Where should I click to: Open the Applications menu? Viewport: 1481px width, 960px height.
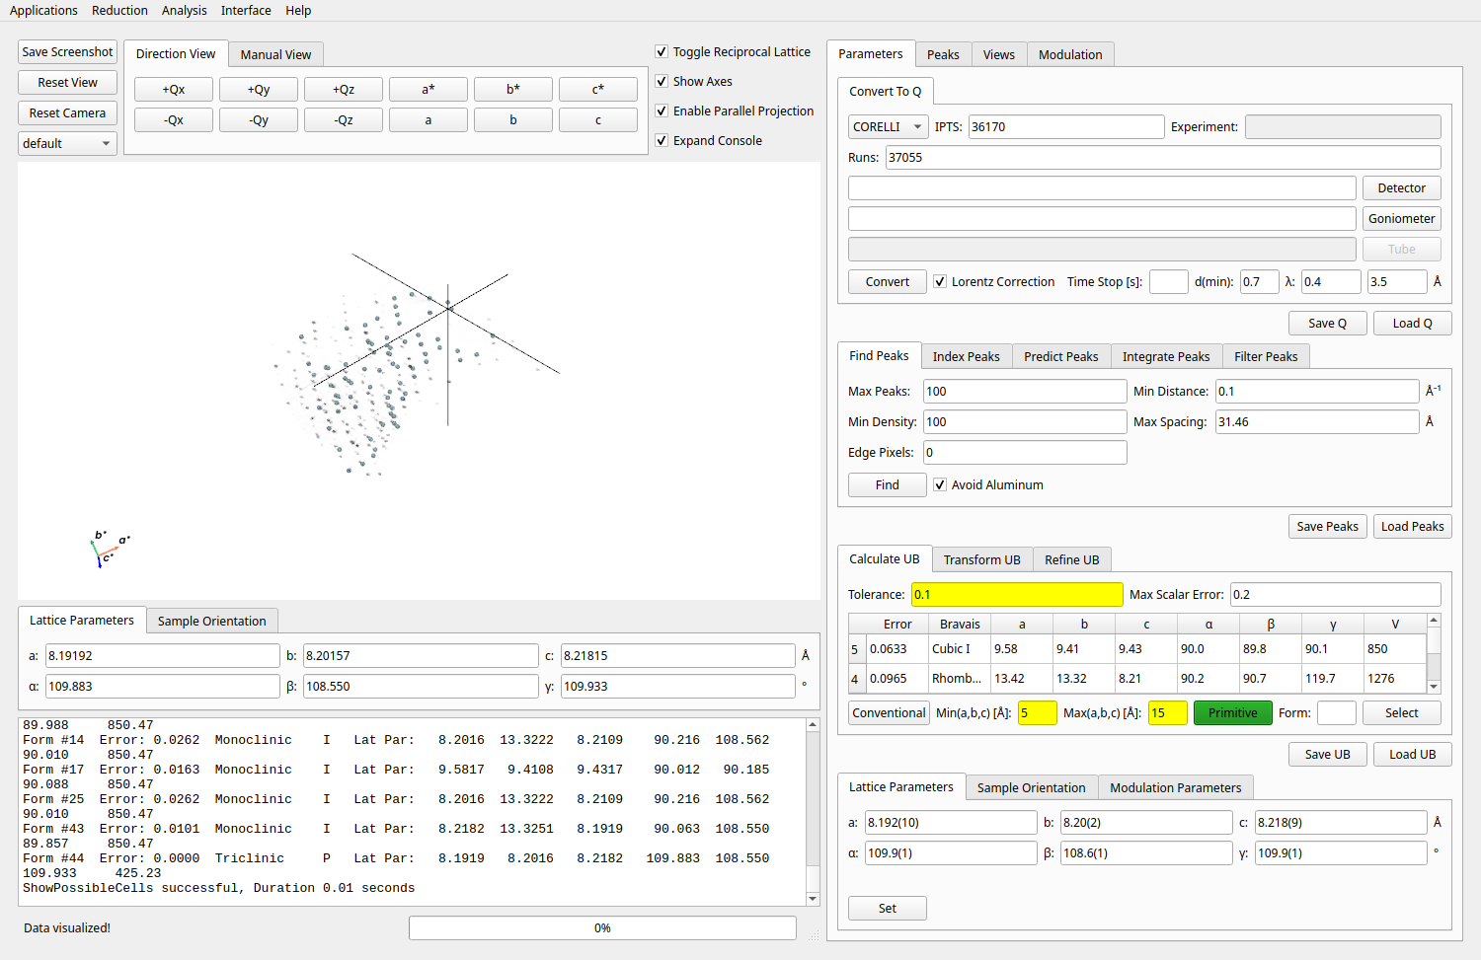43,10
